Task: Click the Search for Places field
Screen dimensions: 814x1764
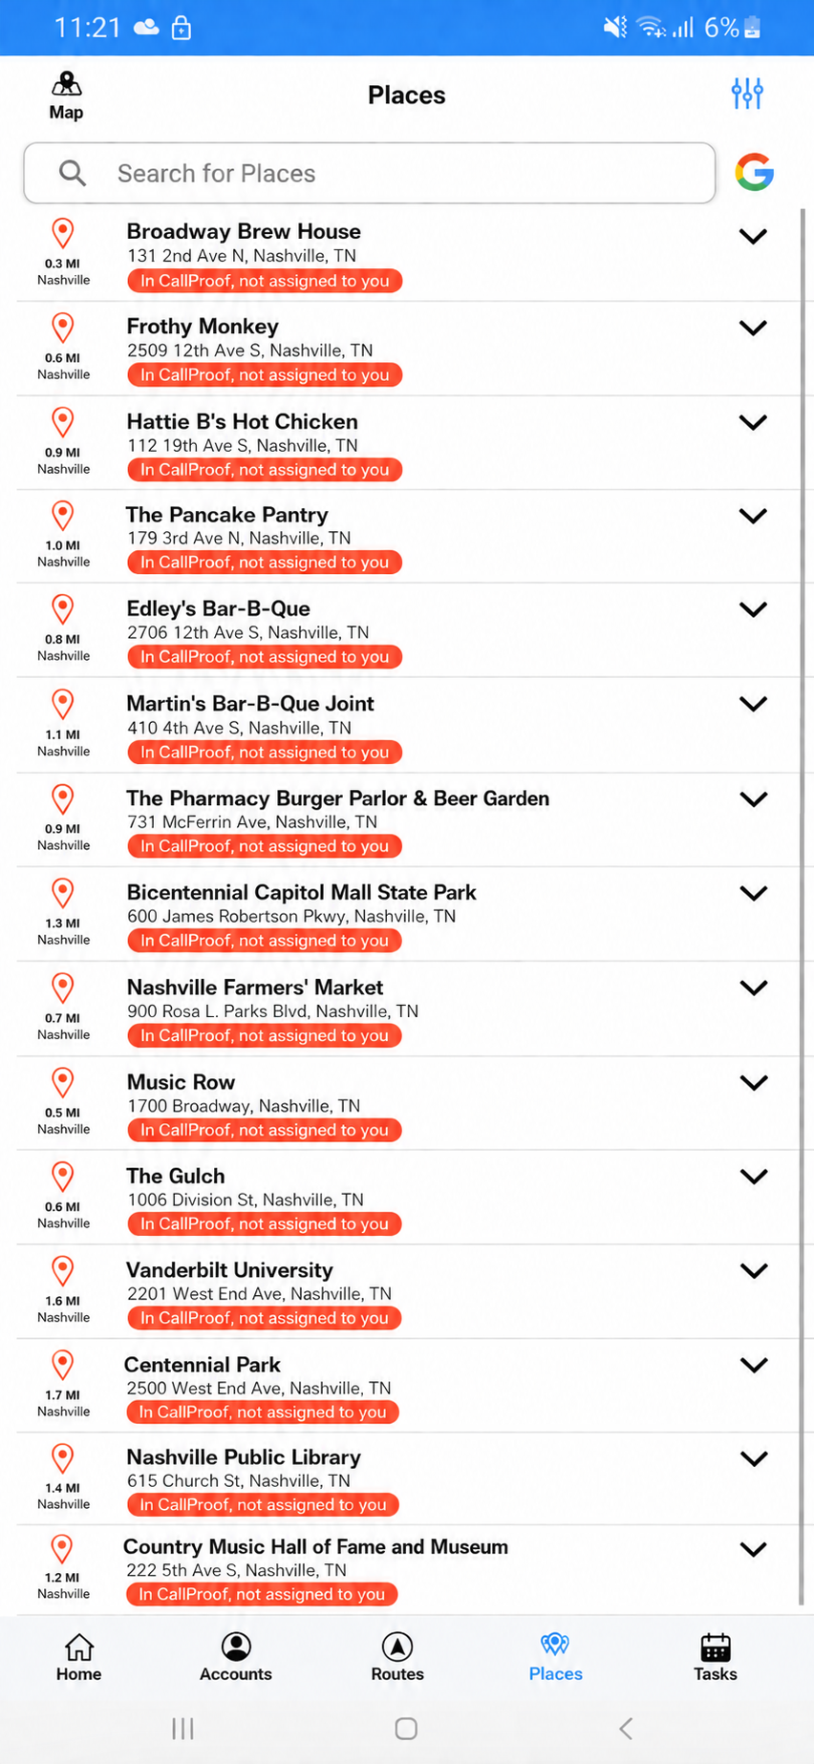Action: pyautogui.click(x=370, y=173)
